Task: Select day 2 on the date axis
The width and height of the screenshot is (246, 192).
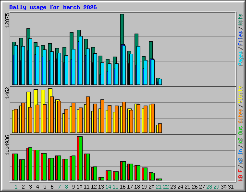Action: coord(23,187)
